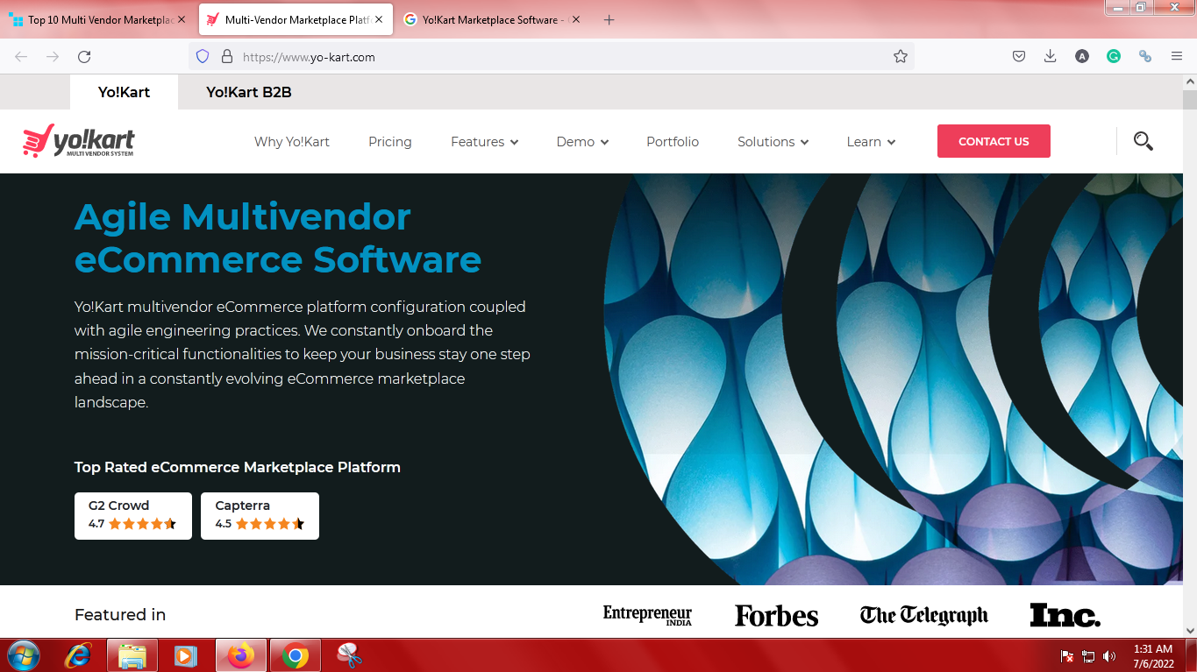Open the Portfolio page
This screenshot has height=672, width=1197.
tap(673, 141)
